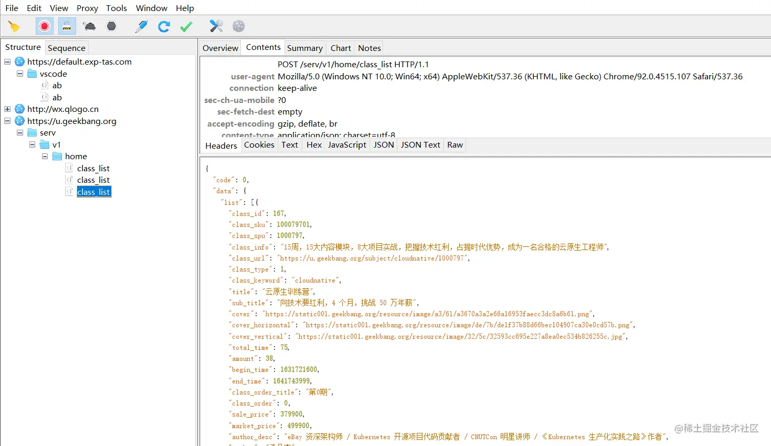The height and width of the screenshot is (446, 771).
Task: Click the connection value keep-alive
Action: coord(297,88)
